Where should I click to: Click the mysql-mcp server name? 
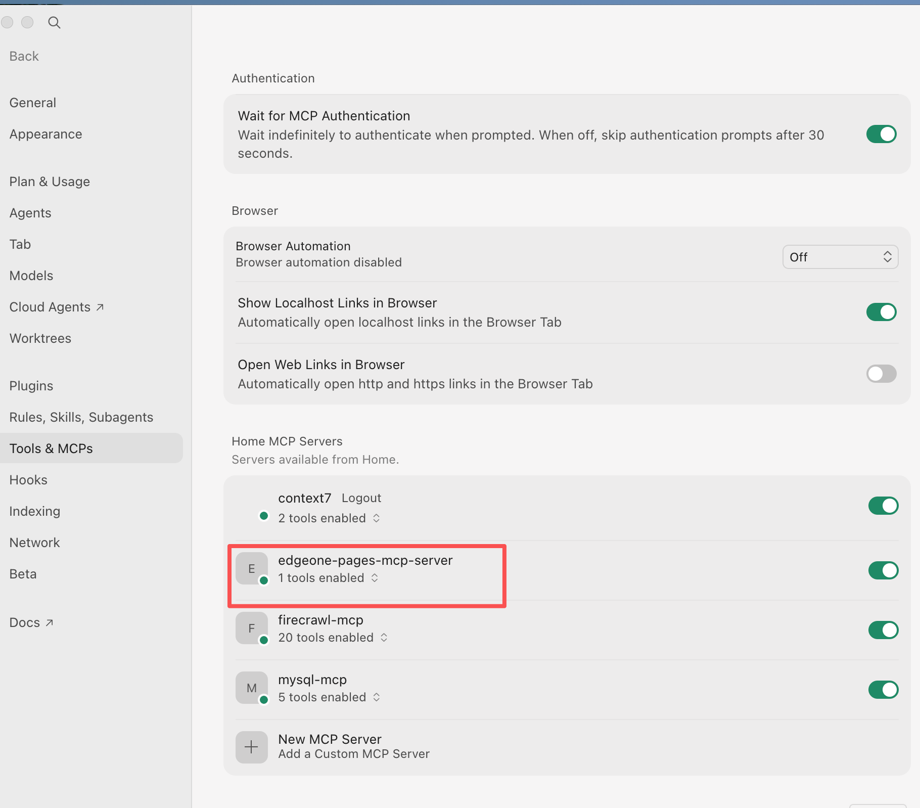point(312,680)
